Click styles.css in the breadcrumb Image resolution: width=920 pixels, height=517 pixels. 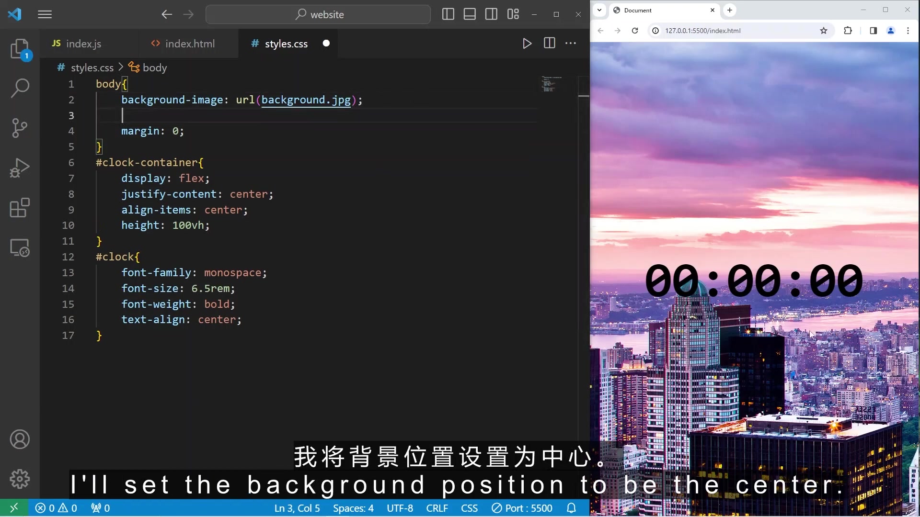point(92,68)
